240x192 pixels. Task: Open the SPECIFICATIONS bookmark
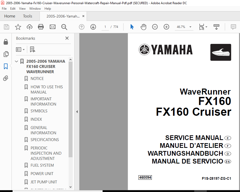tap(44, 140)
